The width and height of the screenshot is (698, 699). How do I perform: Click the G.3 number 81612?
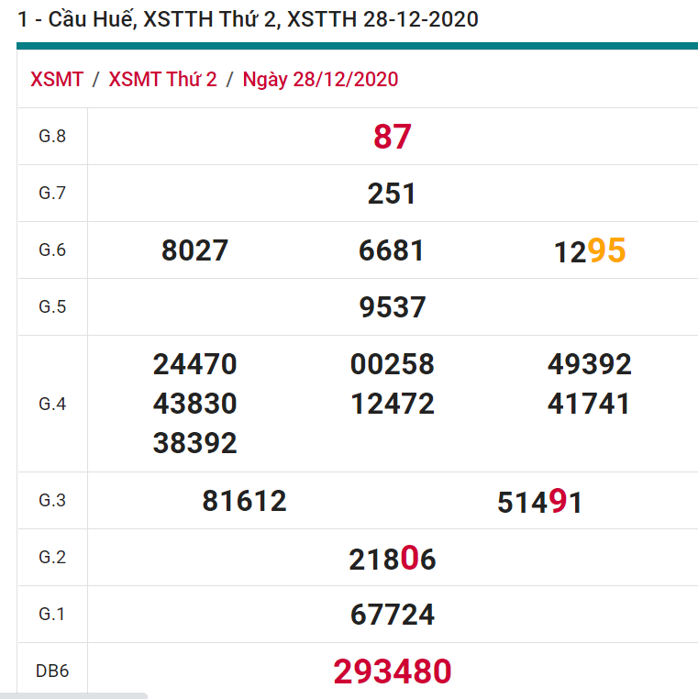(x=244, y=501)
